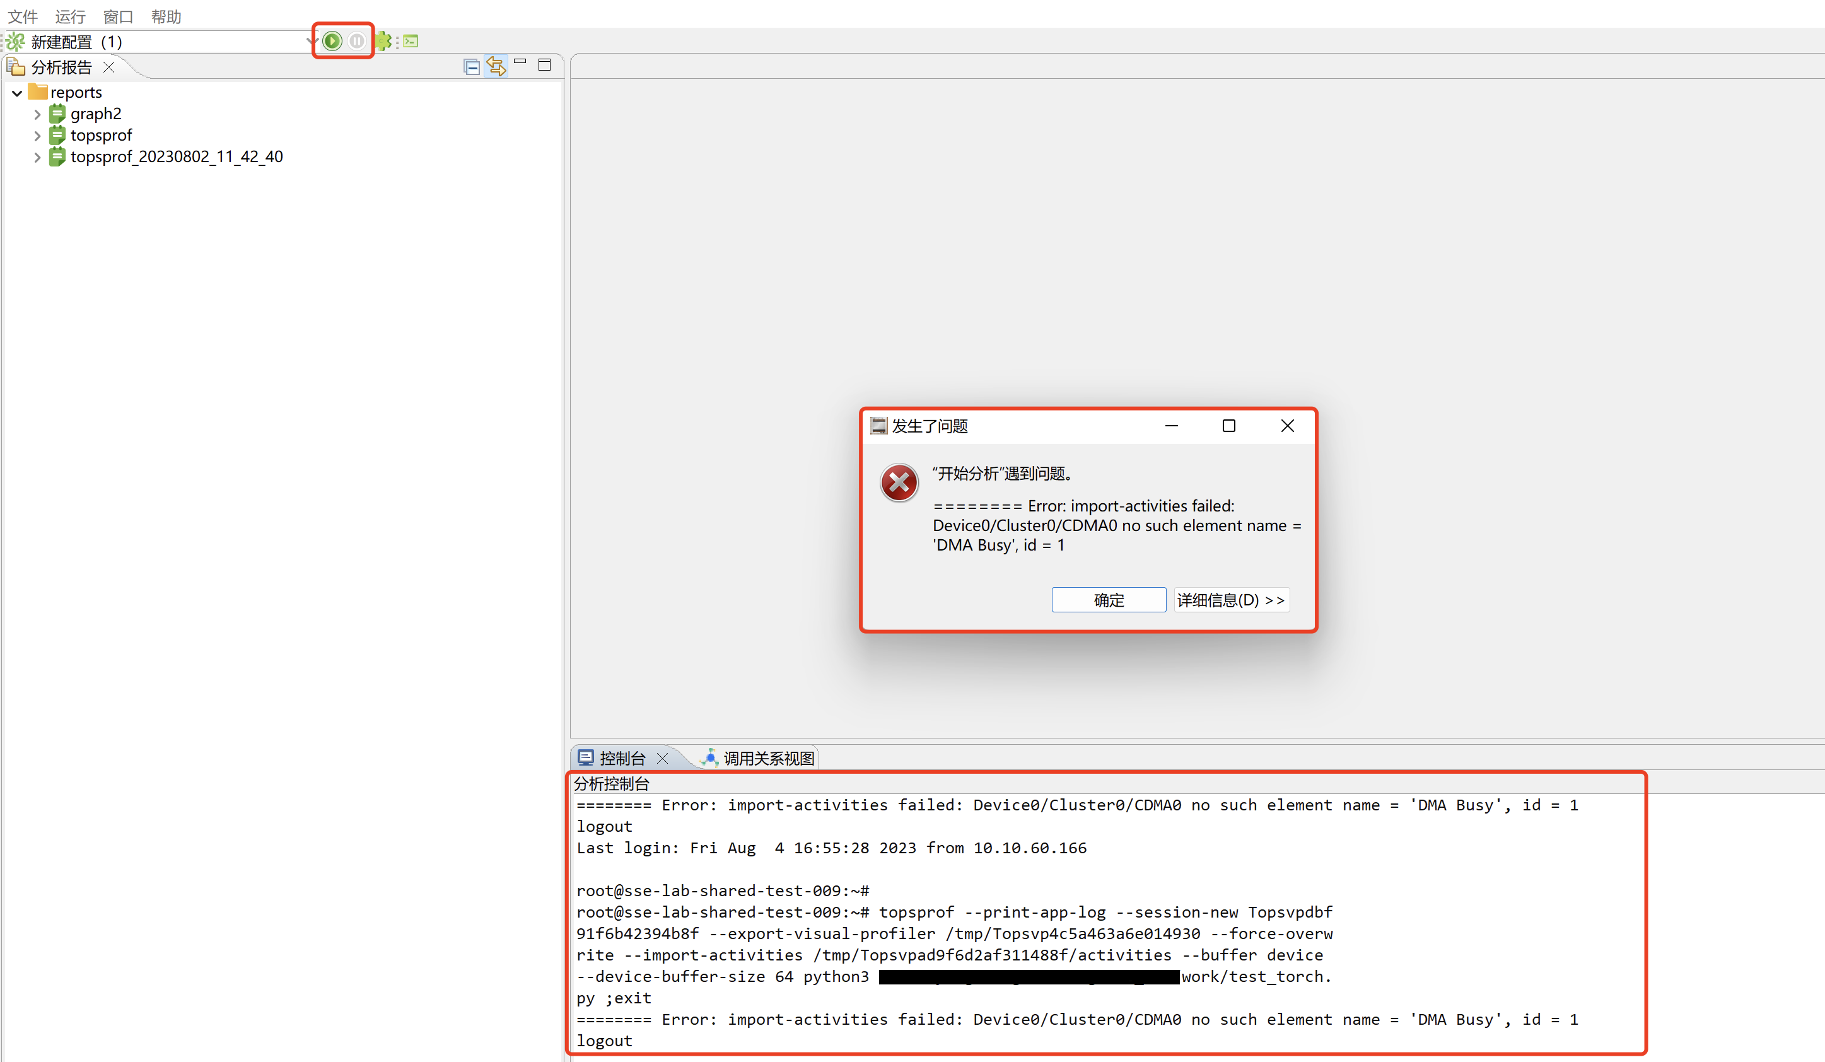Select topsprof_20230802_11_42_40 tree item

point(177,156)
